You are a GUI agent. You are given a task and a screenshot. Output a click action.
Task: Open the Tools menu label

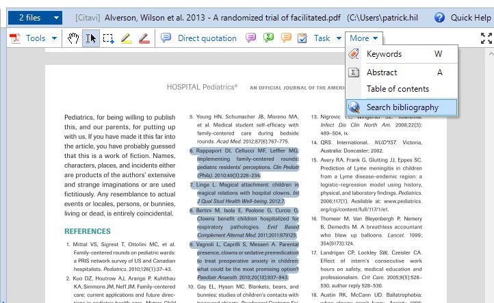pos(36,38)
